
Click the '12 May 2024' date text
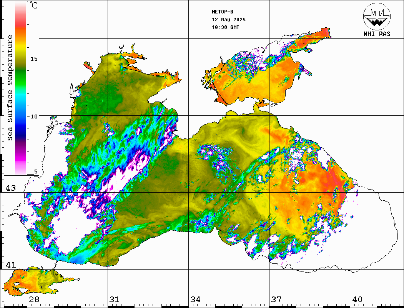[x=229, y=20]
